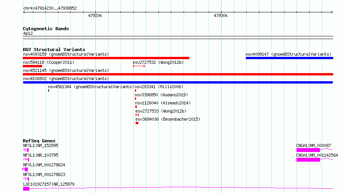Click the chr4:47914230..47938852 coordinates text

point(50,9)
